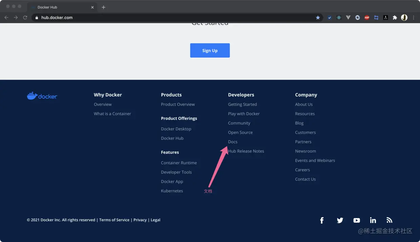Open the Careers link
Image resolution: width=420 pixels, height=242 pixels.
click(302, 170)
